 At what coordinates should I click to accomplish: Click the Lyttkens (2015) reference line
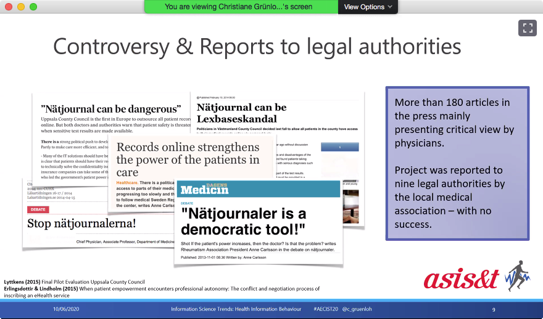tap(74, 281)
